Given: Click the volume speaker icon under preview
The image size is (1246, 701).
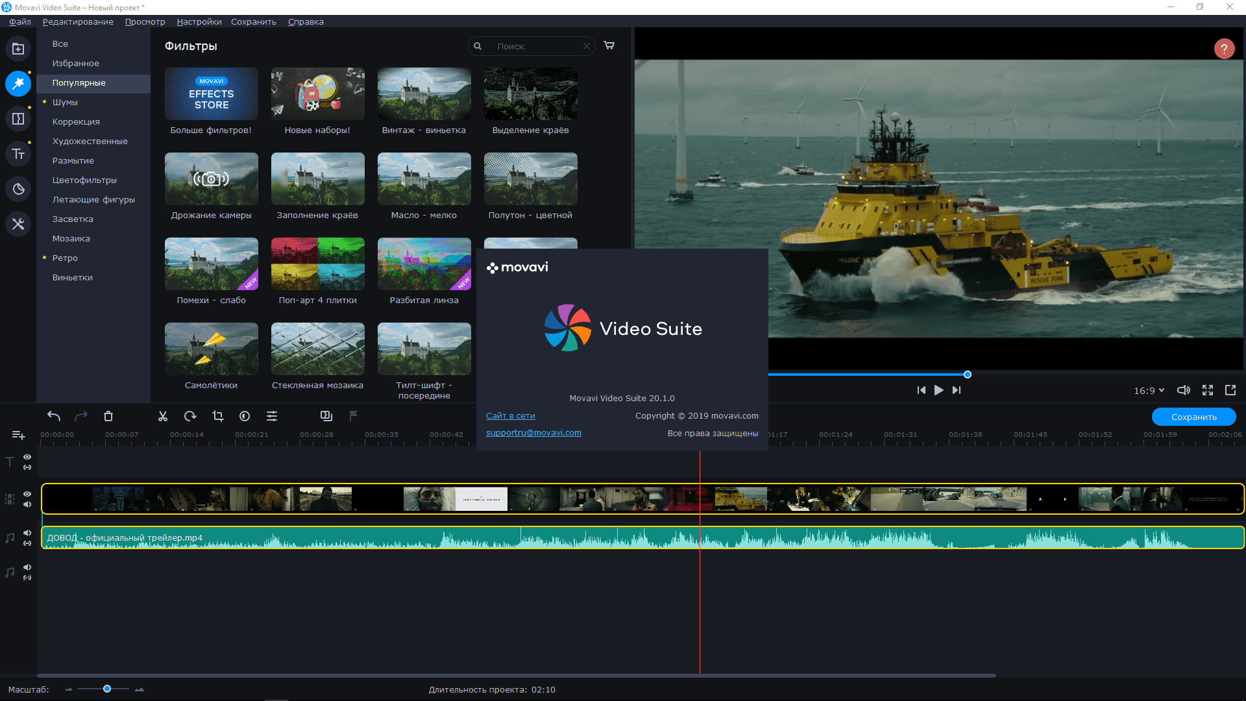Looking at the screenshot, I should (x=1183, y=390).
